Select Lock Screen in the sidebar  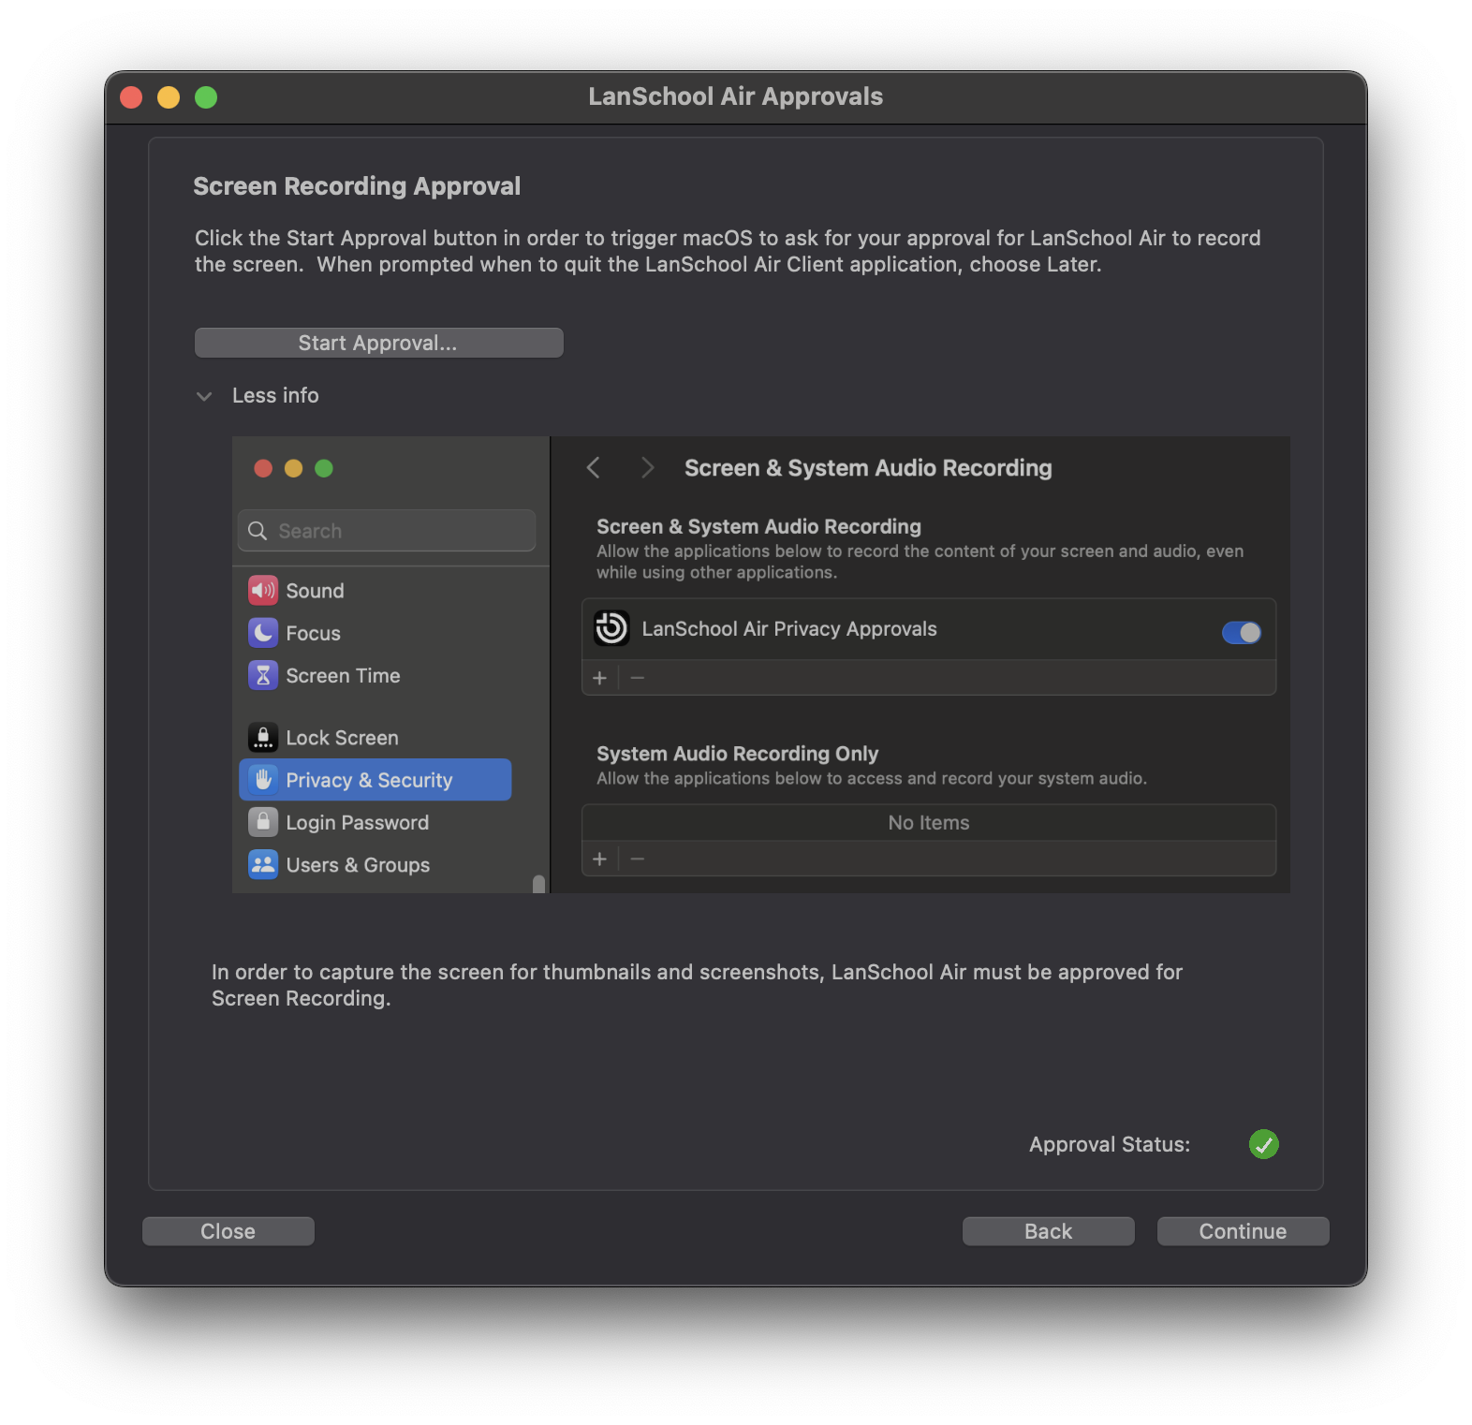click(375, 738)
